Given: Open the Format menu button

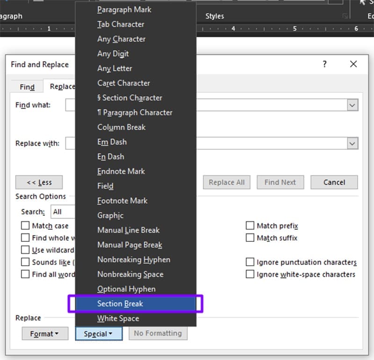Looking at the screenshot, I should click(45, 333).
